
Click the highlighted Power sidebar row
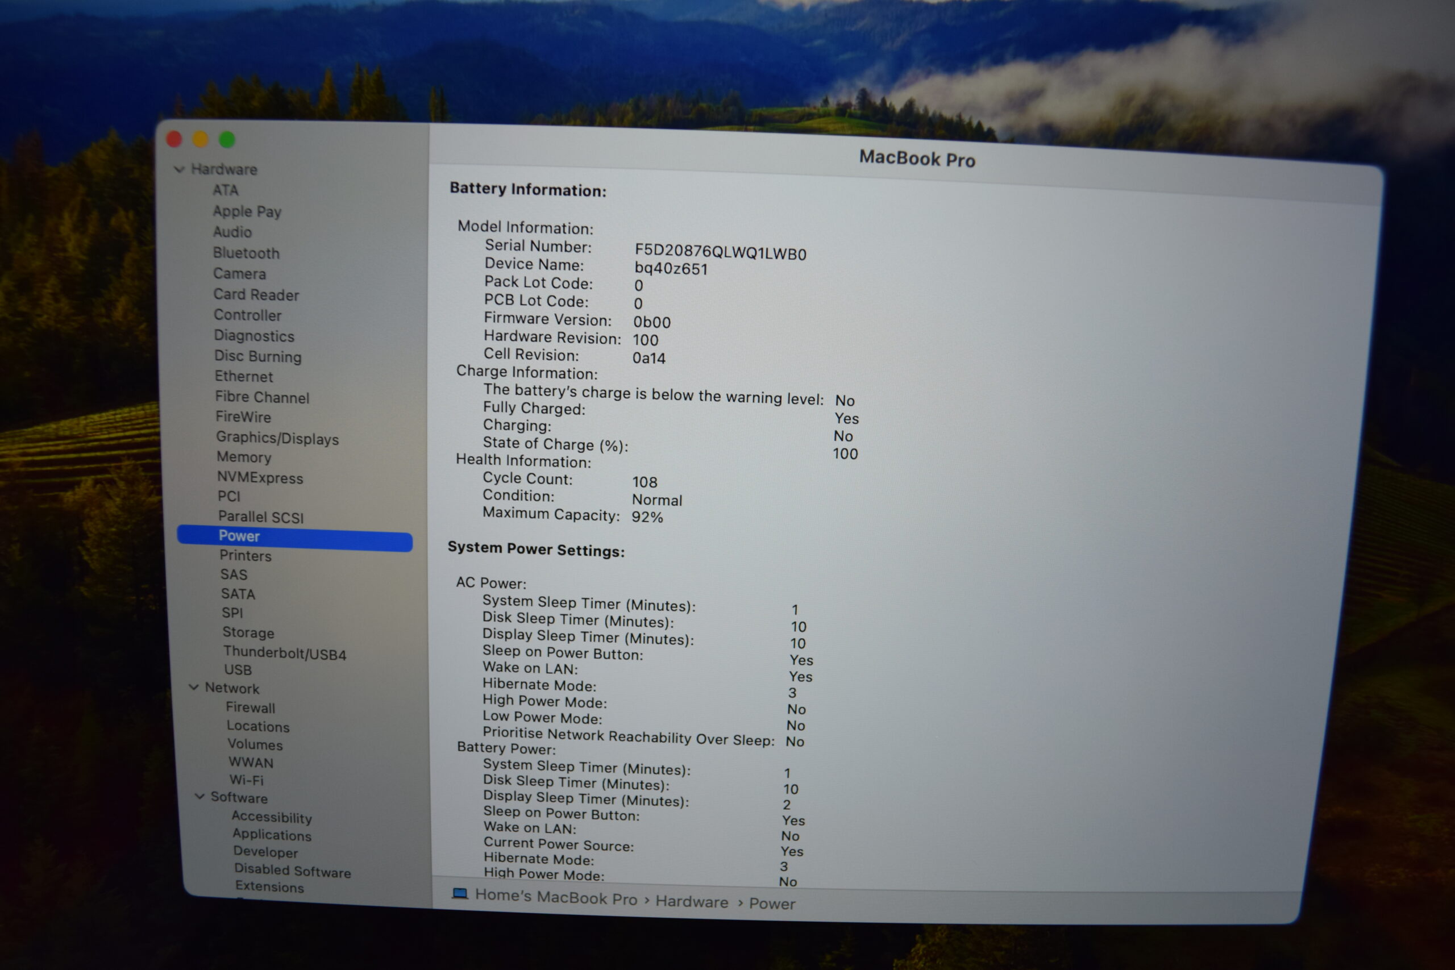[x=294, y=537]
